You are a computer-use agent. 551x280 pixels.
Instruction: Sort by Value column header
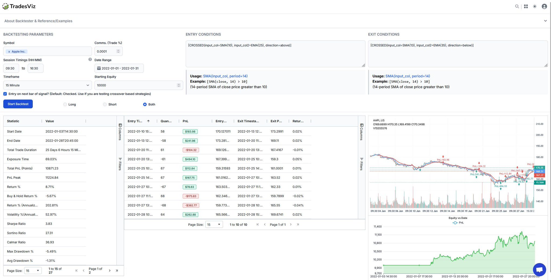pyautogui.click(x=64, y=121)
